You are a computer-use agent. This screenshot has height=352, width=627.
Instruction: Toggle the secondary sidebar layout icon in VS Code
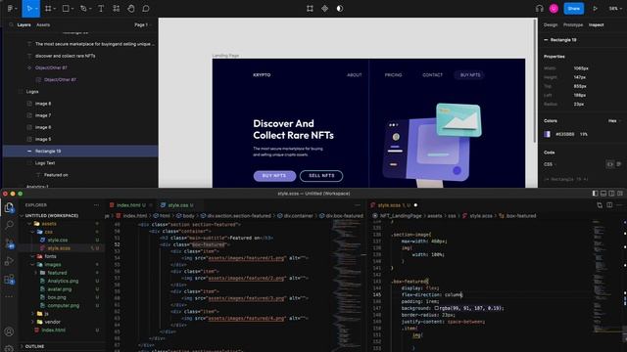tap(611, 194)
